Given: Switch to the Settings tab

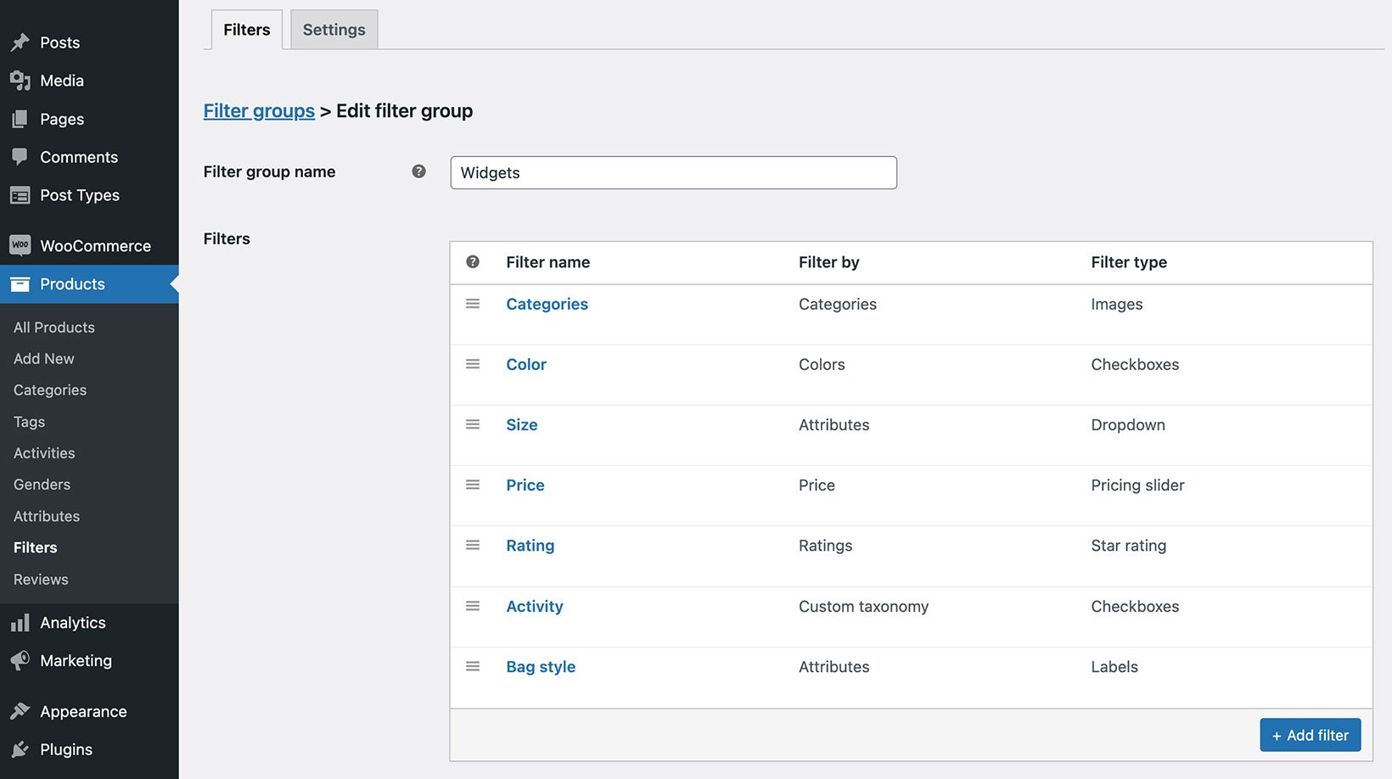Looking at the screenshot, I should (333, 29).
